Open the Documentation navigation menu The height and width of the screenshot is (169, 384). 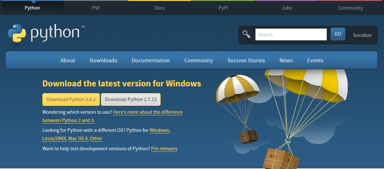pyautogui.click(x=150, y=60)
